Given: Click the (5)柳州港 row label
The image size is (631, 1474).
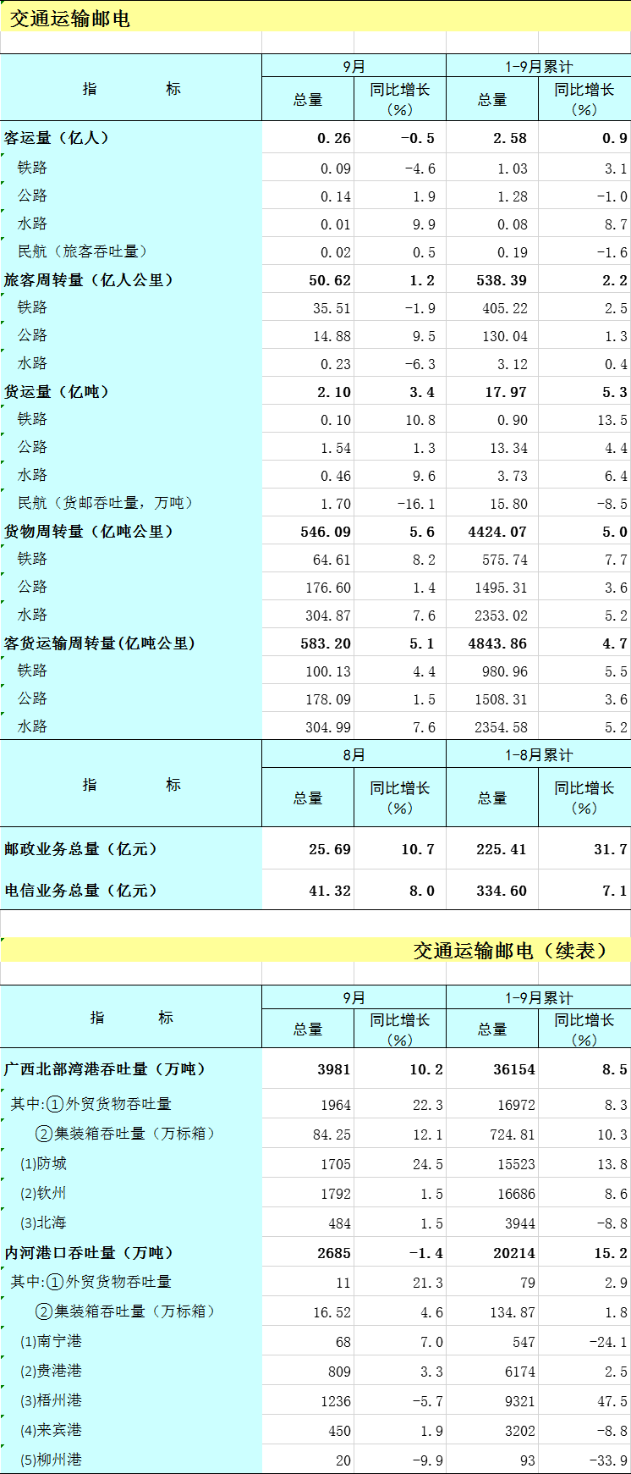Looking at the screenshot, I should pos(51,1460).
